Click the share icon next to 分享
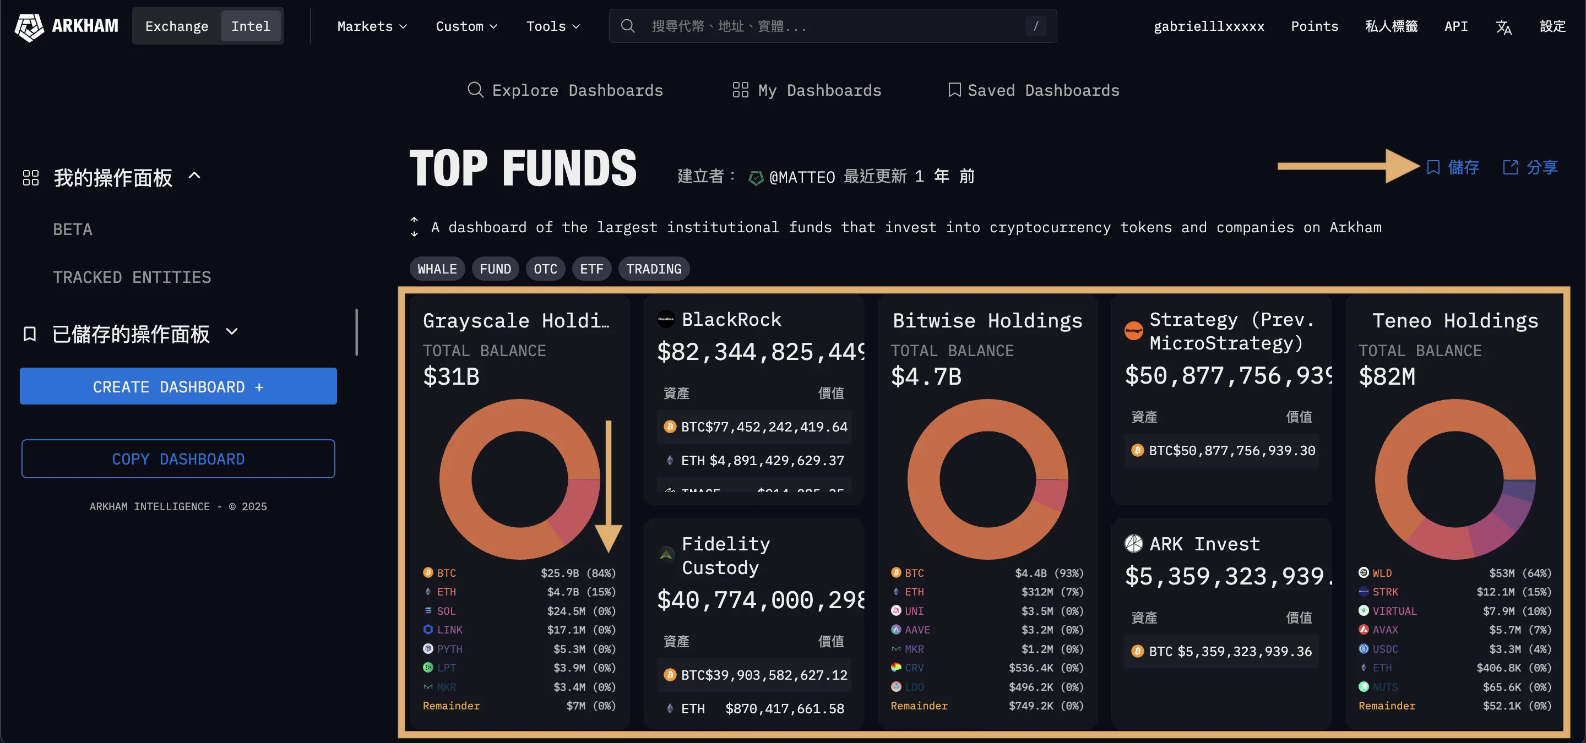Viewport: 1586px width, 743px height. (1510, 167)
